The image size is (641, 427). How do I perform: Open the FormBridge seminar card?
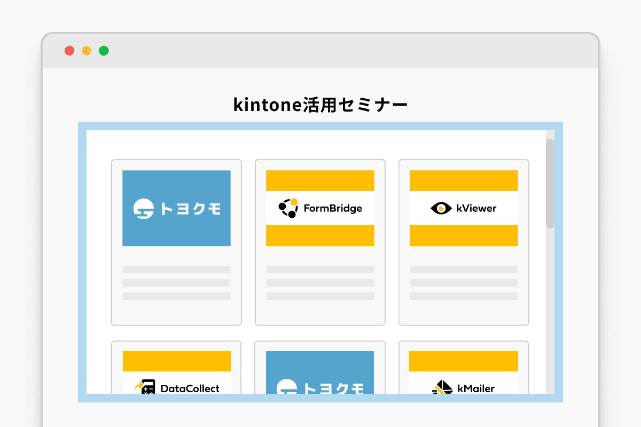pos(320,242)
